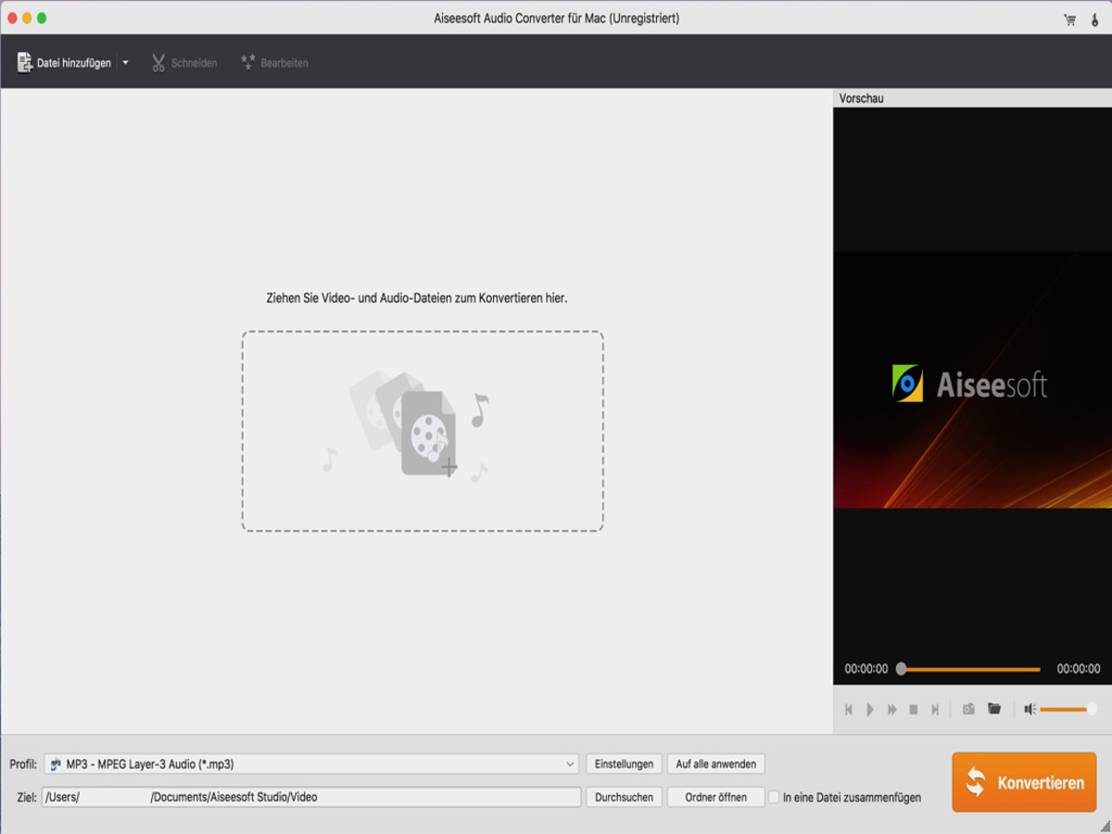Viewport: 1112px width, 834px height.
Task: Mute audio via the speaker icon
Action: point(1030,709)
